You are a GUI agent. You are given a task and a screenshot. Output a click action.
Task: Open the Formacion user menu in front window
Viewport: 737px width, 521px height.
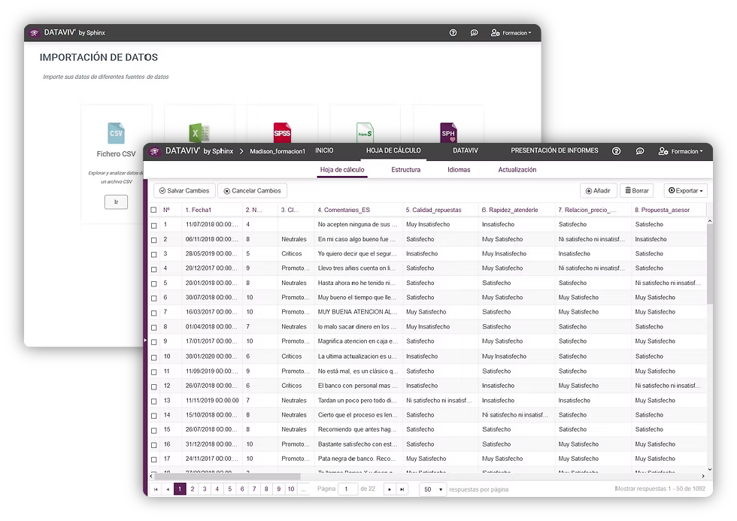pyautogui.click(x=680, y=151)
